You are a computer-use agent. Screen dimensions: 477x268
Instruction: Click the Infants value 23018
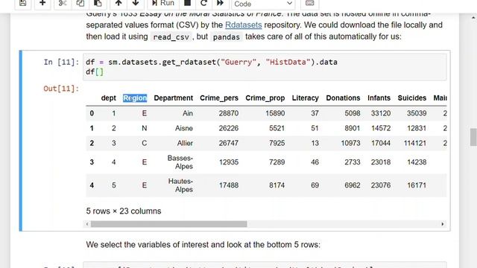point(381,162)
